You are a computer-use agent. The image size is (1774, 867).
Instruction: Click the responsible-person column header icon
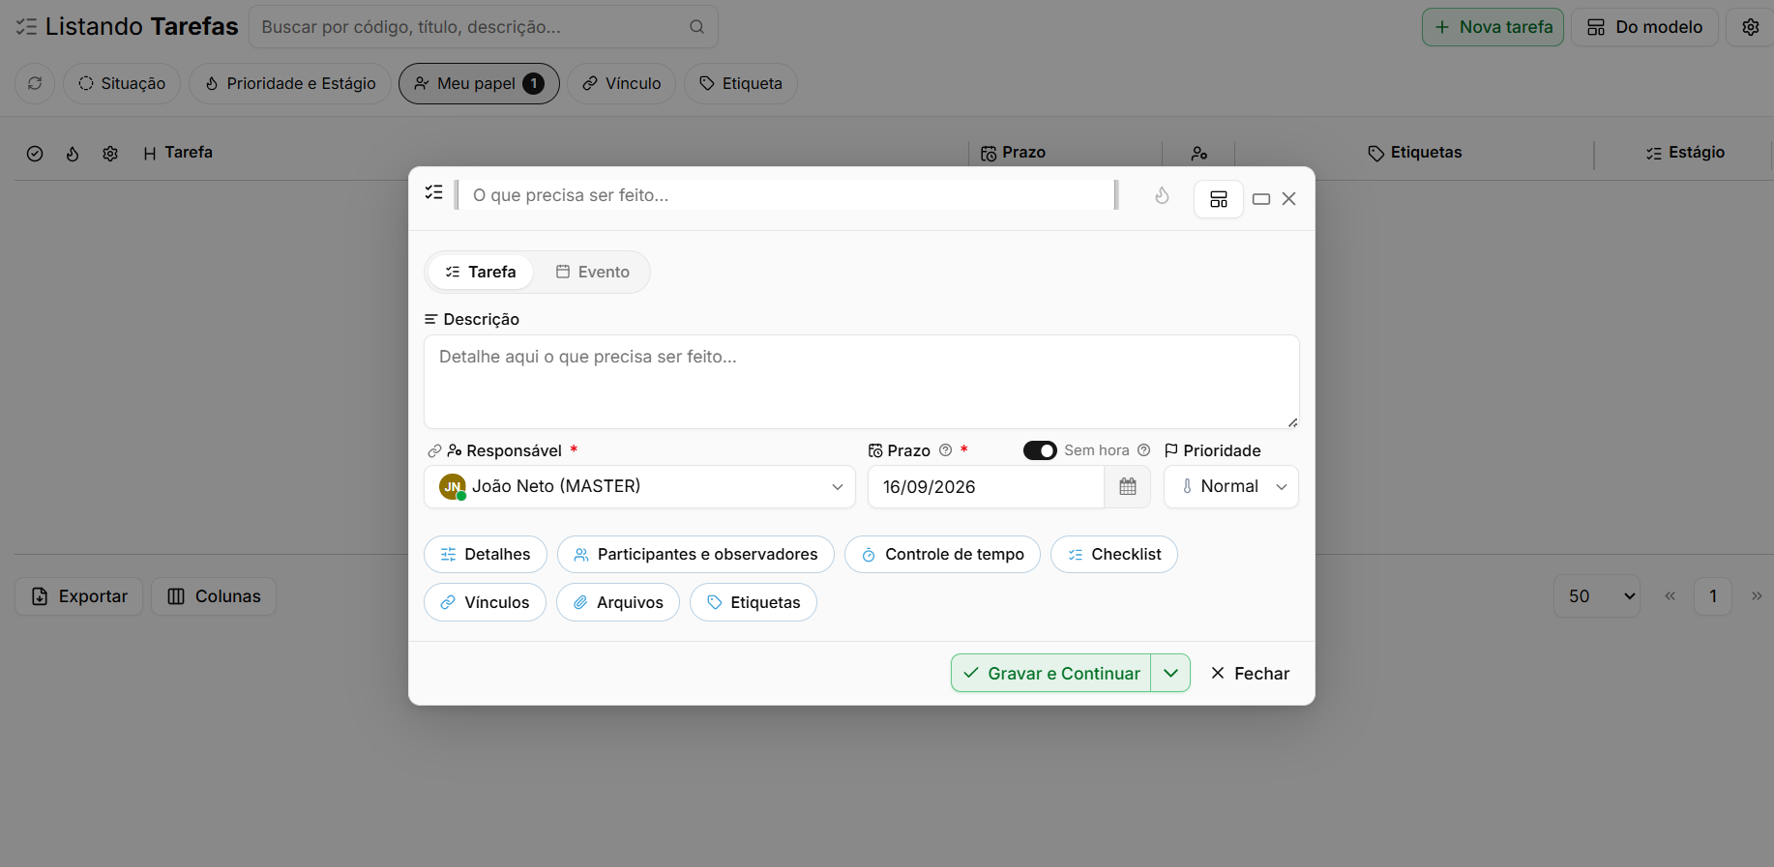(x=1199, y=154)
